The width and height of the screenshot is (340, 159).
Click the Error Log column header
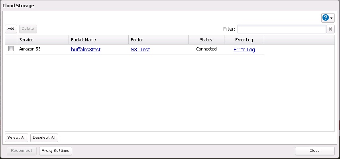[244, 40]
